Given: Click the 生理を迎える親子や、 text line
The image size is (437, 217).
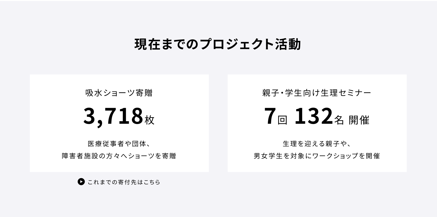Looking at the screenshot, I should tap(317, 144).
